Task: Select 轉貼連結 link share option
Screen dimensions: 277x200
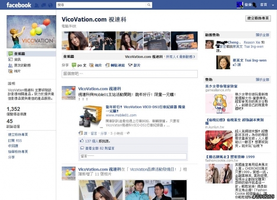Action: [115, 65]
